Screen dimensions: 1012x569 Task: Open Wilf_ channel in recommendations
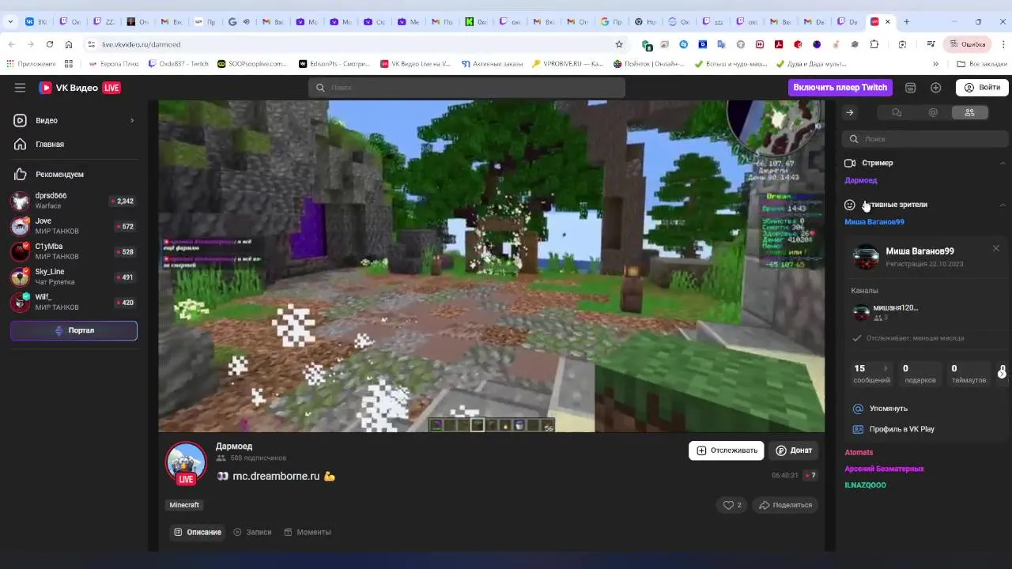(x=74, y=302)
